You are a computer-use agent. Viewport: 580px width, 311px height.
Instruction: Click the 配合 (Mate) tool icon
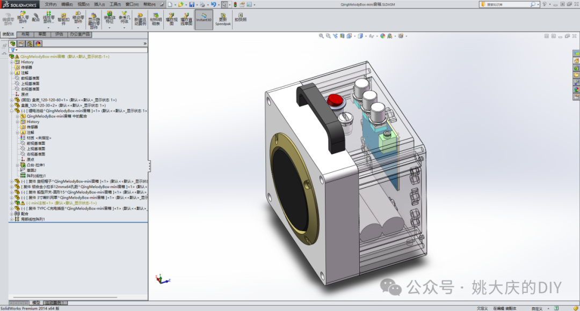[x=36, y=18]
